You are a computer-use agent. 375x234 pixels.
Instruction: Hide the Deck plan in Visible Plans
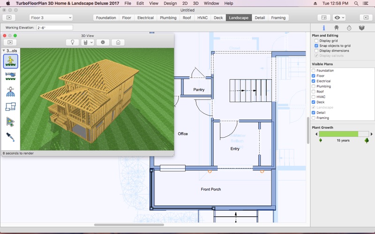point(313,102)
